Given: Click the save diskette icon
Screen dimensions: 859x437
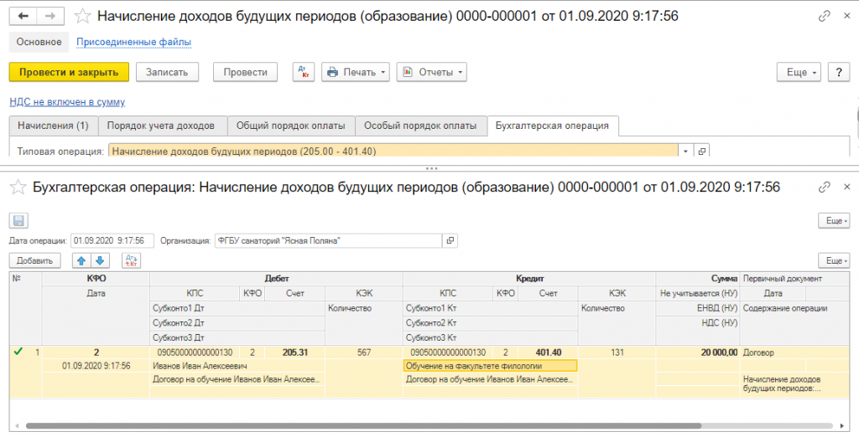Looking at the screenshot, I should [19, 220].
